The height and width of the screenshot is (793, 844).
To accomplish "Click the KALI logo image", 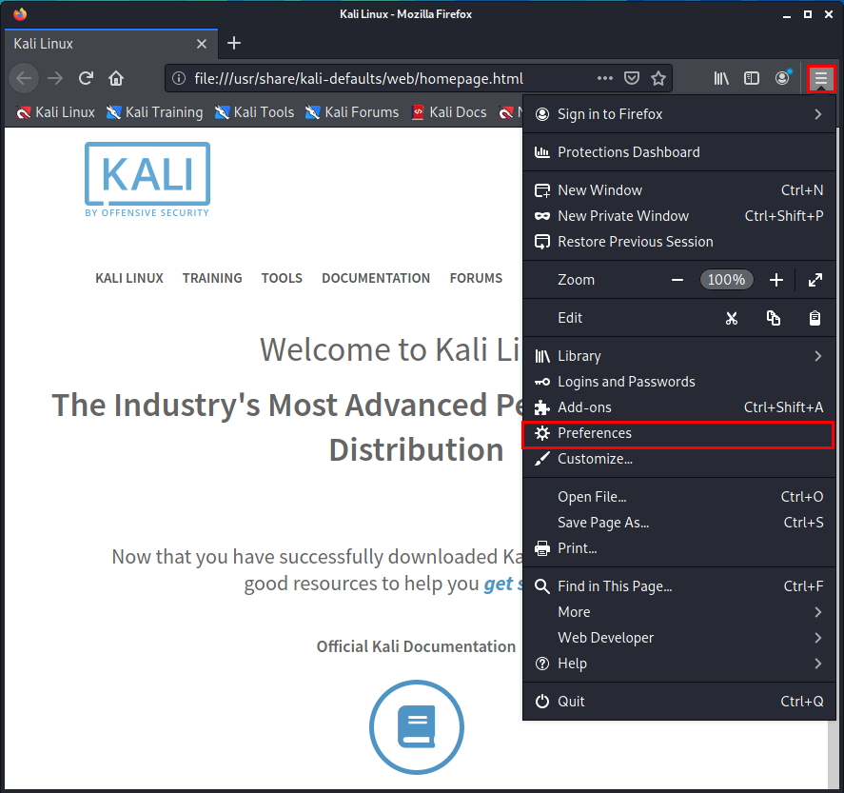I will (x=147, y=179).
